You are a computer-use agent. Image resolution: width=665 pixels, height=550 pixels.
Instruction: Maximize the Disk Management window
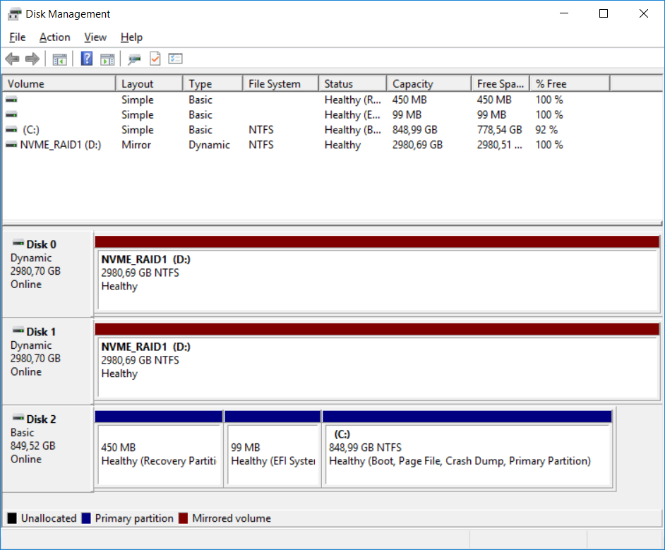(x=604, y=13)
